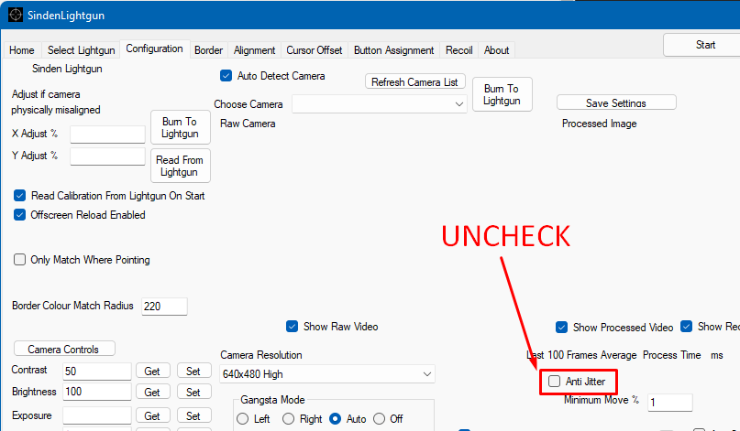The image size is (740, 431).
Task: Choose Off for Gangsta Mode
Action: [x=380, y=419]
